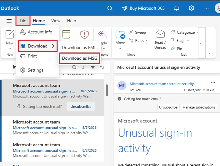Open the message more-actions three dots

click(213, 83)
